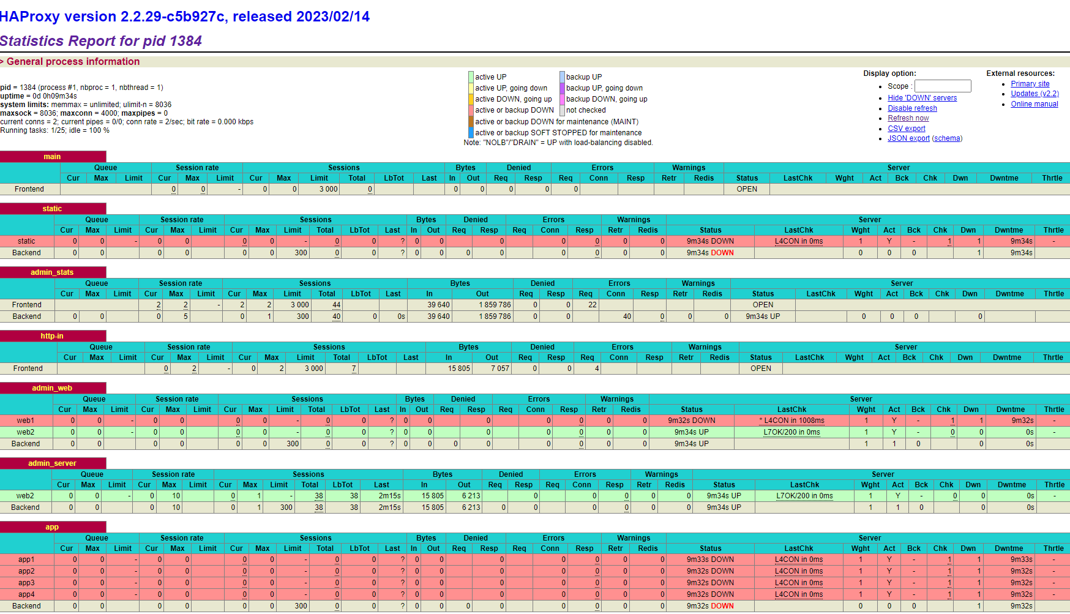Click 9m34s DOWN status of static server
Viewport: 1070px width, 614px height.
click(x=710, y=241)
